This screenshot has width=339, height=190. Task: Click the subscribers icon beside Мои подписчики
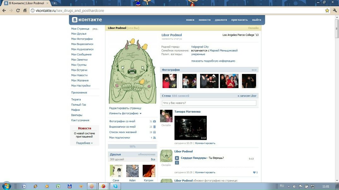pos(154,138)
